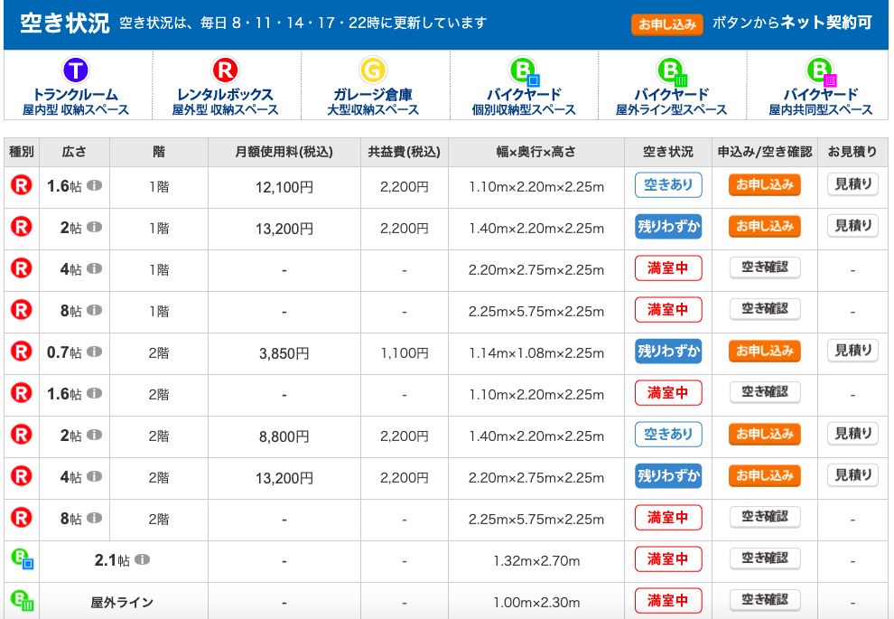Click the info icon beside 0.7帖

tap(94, 352)
